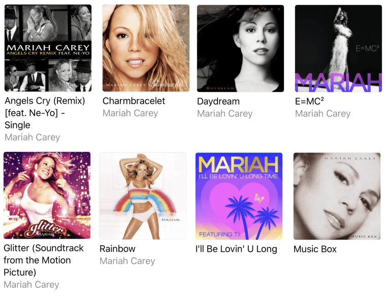Image resolution: width=387 pixels, height=297 pixels.
Task: Open the Angels Cry Remix album cover
Action: click(x=48, y=48)
